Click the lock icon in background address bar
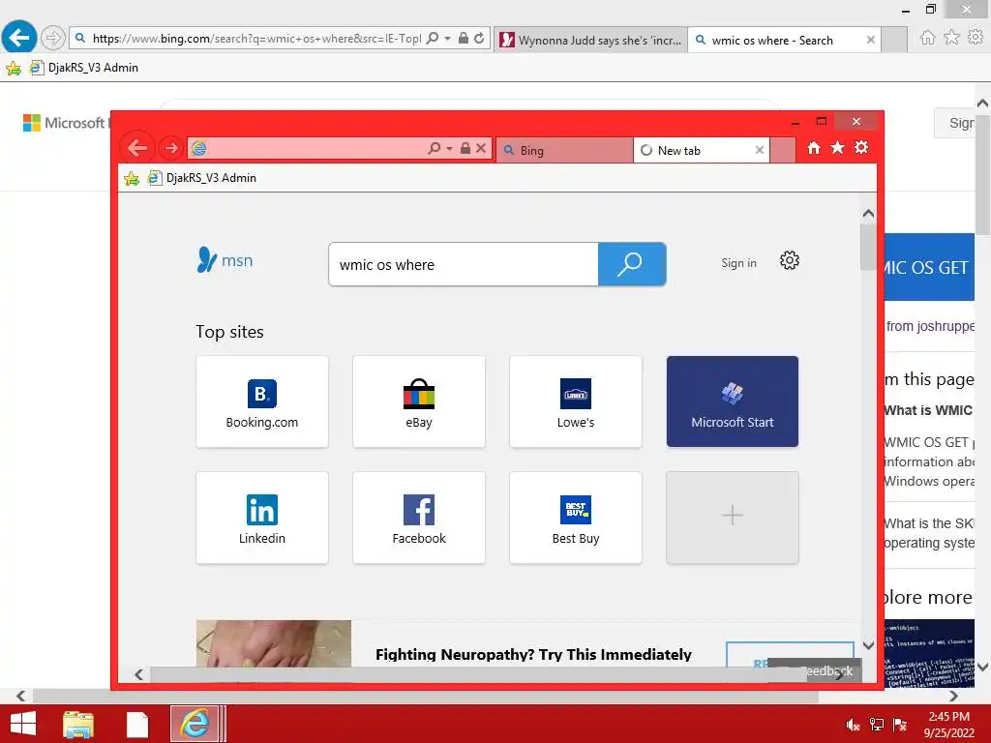The image size is (991, 743). tap(464, 39)
